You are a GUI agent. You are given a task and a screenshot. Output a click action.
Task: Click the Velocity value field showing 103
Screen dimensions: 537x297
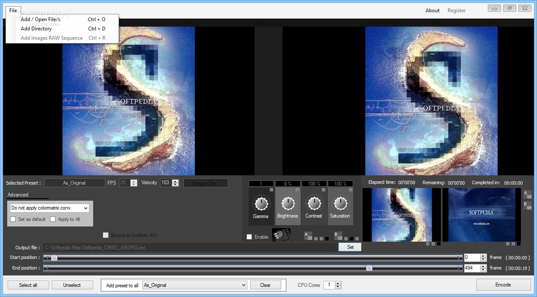166,183
